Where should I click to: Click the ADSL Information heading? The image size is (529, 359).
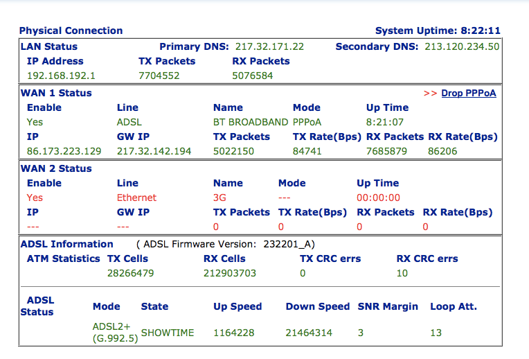click(x=66, y=244)
